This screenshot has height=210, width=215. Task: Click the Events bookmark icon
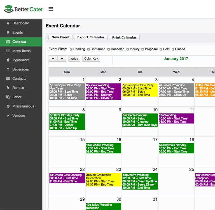[x=8, y=32]
